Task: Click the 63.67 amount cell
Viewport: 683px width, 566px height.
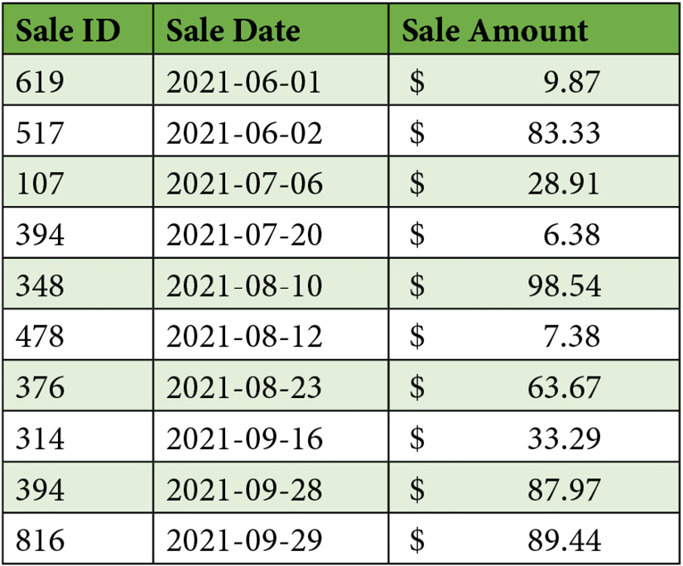Action: coord(564,387)
